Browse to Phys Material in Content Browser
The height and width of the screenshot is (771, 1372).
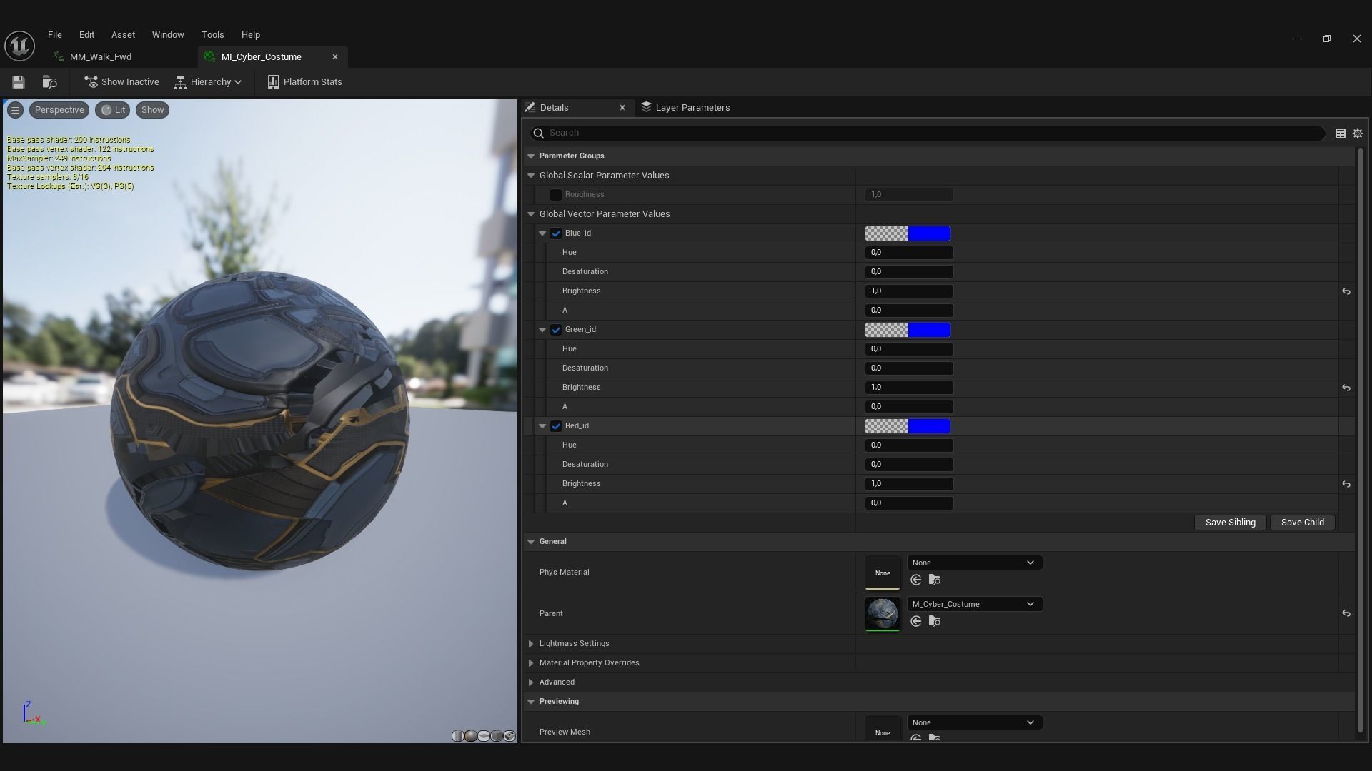click(934, 580)
